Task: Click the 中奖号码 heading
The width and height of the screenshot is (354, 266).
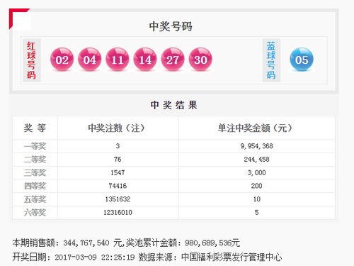Action: pos(171,26)
